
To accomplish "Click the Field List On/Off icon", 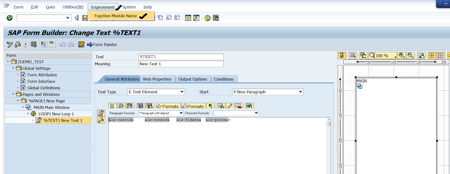I will pyautogui.click(x=81, y=44).
